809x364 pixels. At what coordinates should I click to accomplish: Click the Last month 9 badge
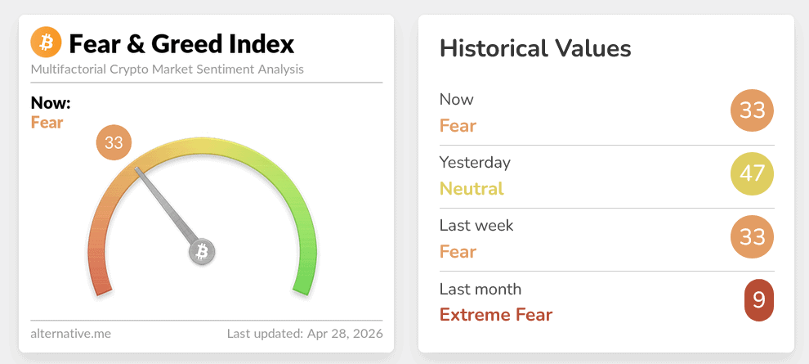758,300
